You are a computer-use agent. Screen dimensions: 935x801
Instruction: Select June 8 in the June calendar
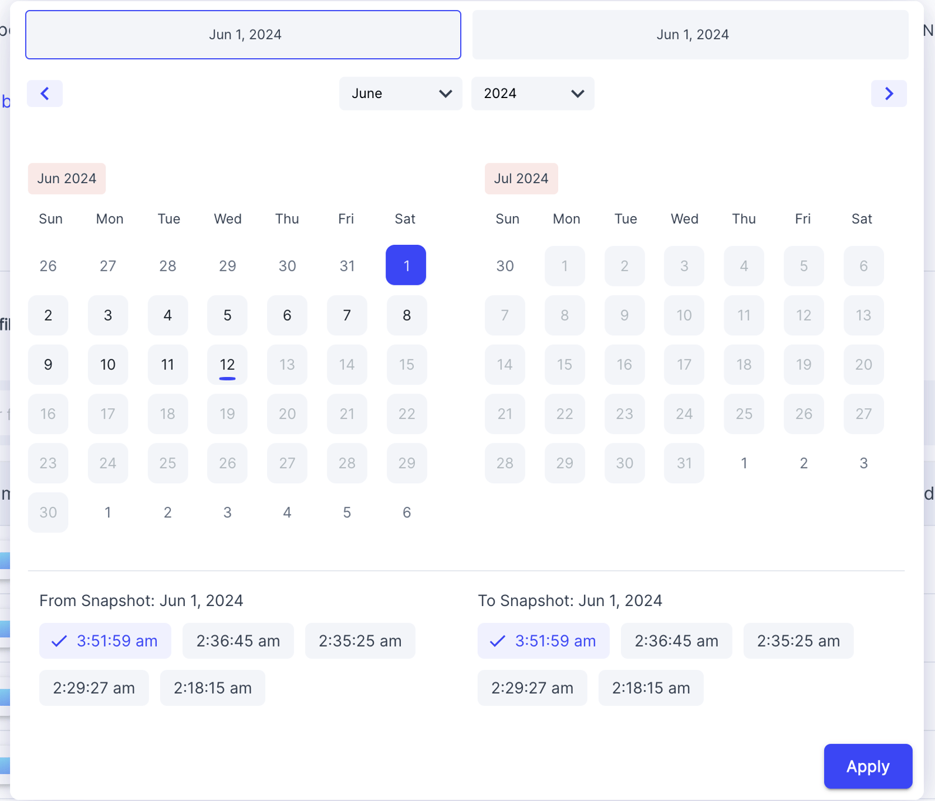point(407,315)
